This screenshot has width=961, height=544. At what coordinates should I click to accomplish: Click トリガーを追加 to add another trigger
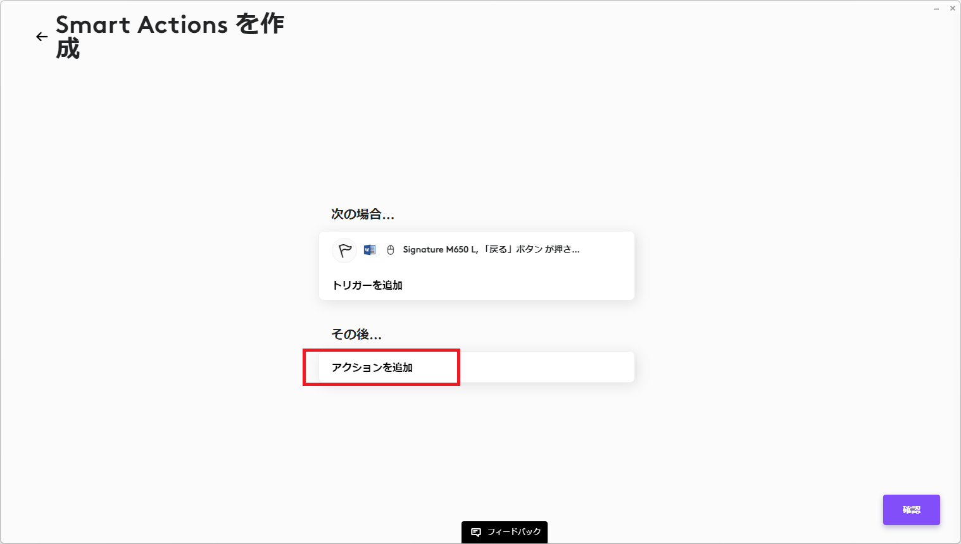(x=368, y=285)
